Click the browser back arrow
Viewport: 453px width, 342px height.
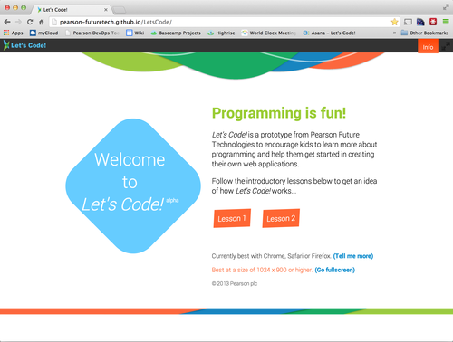7,22
